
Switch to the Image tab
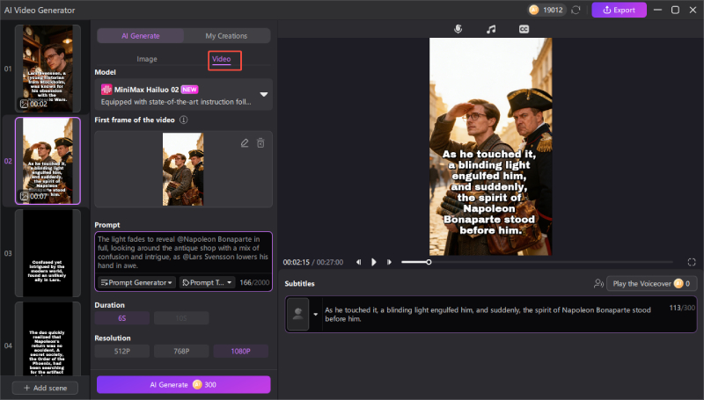tap(146, 59)
